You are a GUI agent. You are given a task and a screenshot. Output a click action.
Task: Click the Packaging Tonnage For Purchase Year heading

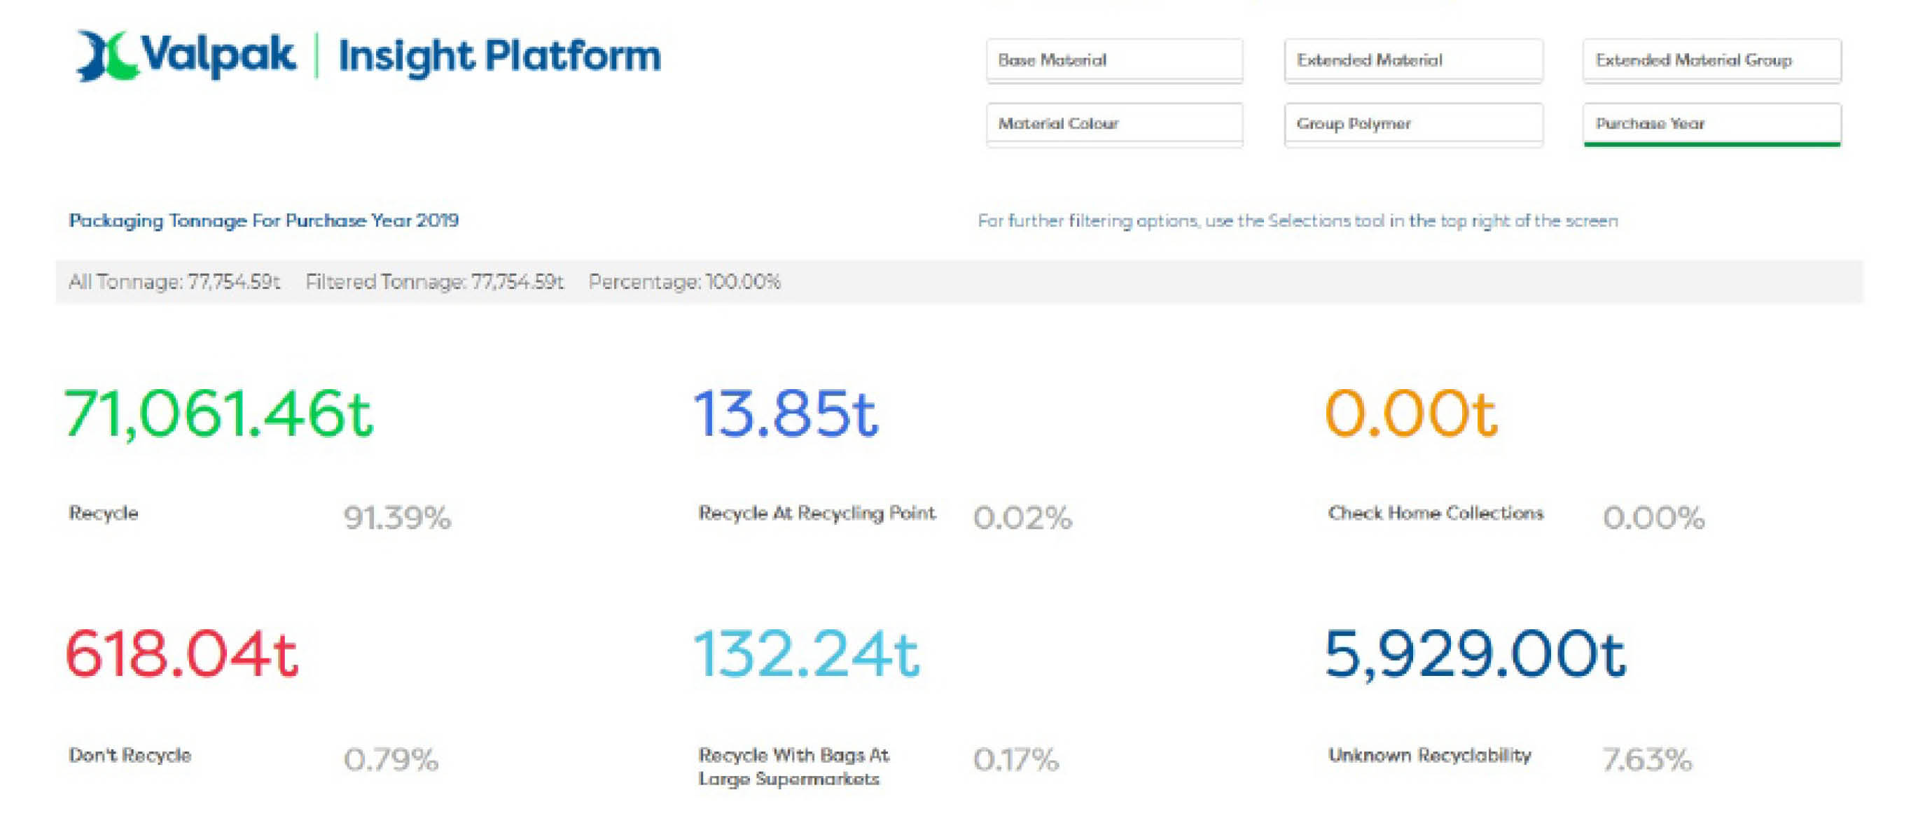point(264,220)
